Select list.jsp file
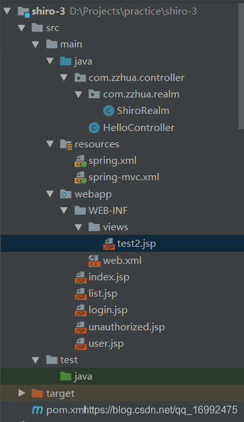244x422 pixels. coord(103,294)
